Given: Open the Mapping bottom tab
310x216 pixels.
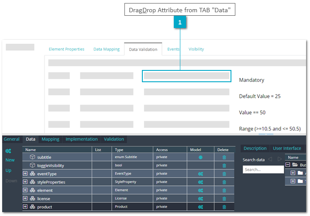Looking at the screenshot, I should [x=50, y=139].
